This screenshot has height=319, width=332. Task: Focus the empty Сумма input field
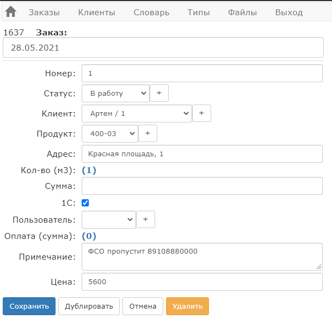(x=202, y=186)
